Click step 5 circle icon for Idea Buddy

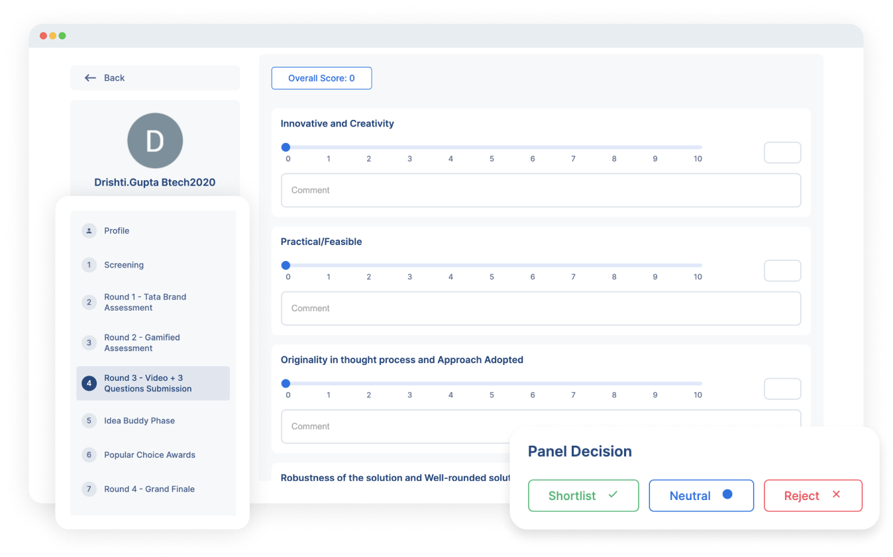point(89,421)
